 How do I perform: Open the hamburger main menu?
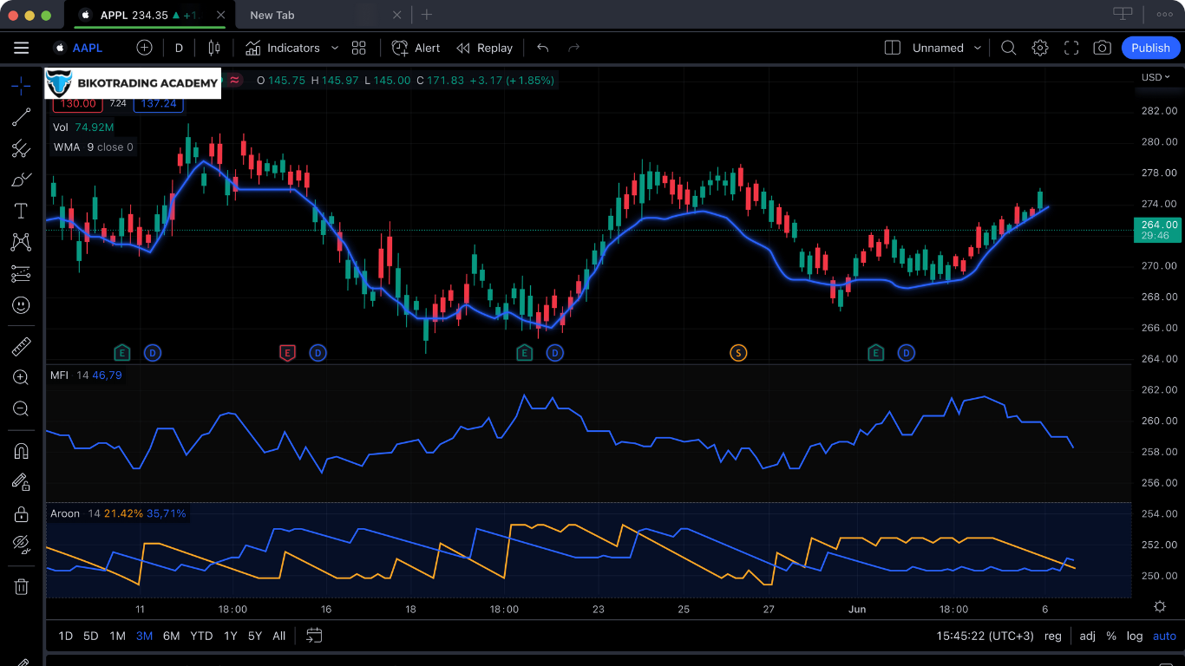coord(21,48)
